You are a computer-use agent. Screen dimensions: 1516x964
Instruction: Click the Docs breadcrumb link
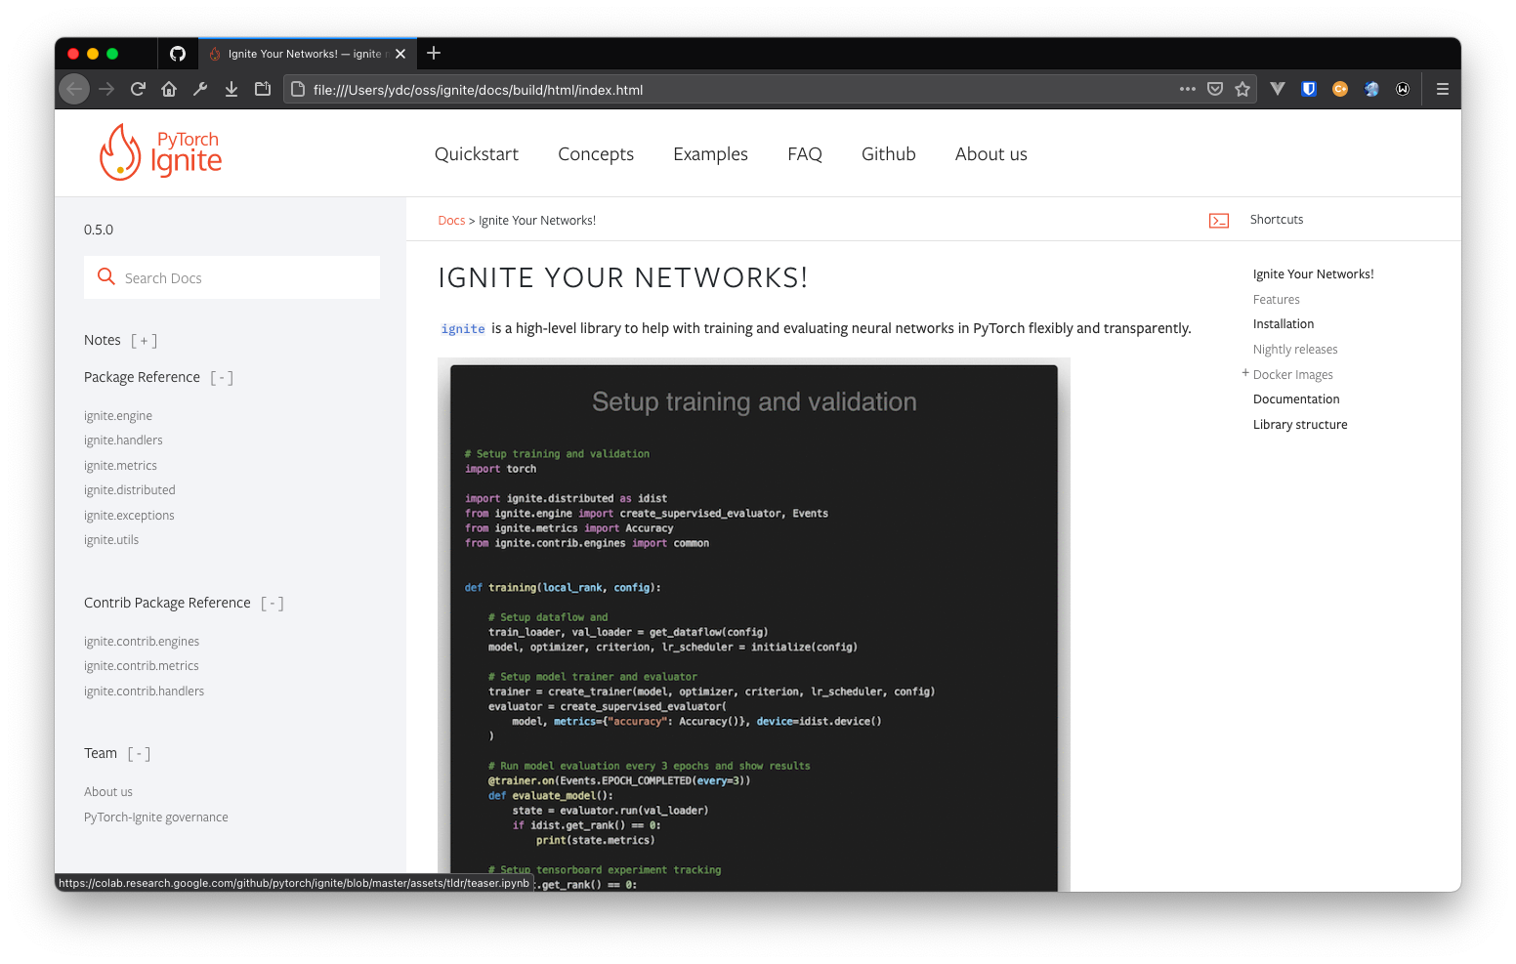pos(451,221)
